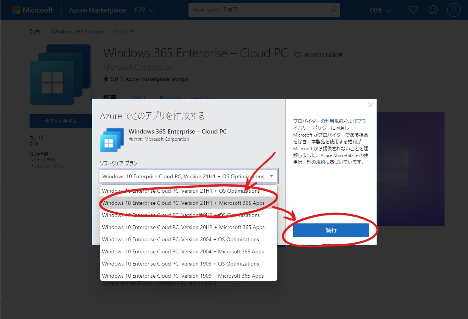The image size is (468, 319).
Task: Open the ライセンス契約 link
Action: [43, 160]
